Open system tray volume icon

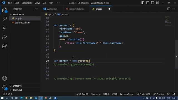point(160,98)
